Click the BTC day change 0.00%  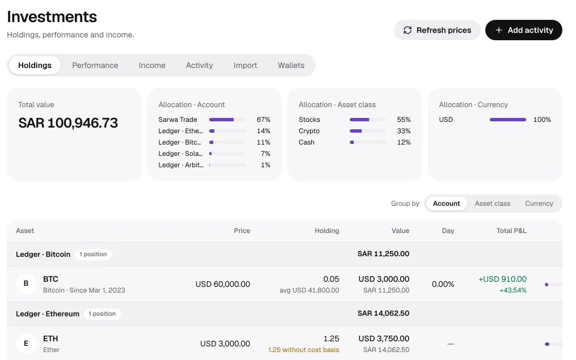point(443,285)
